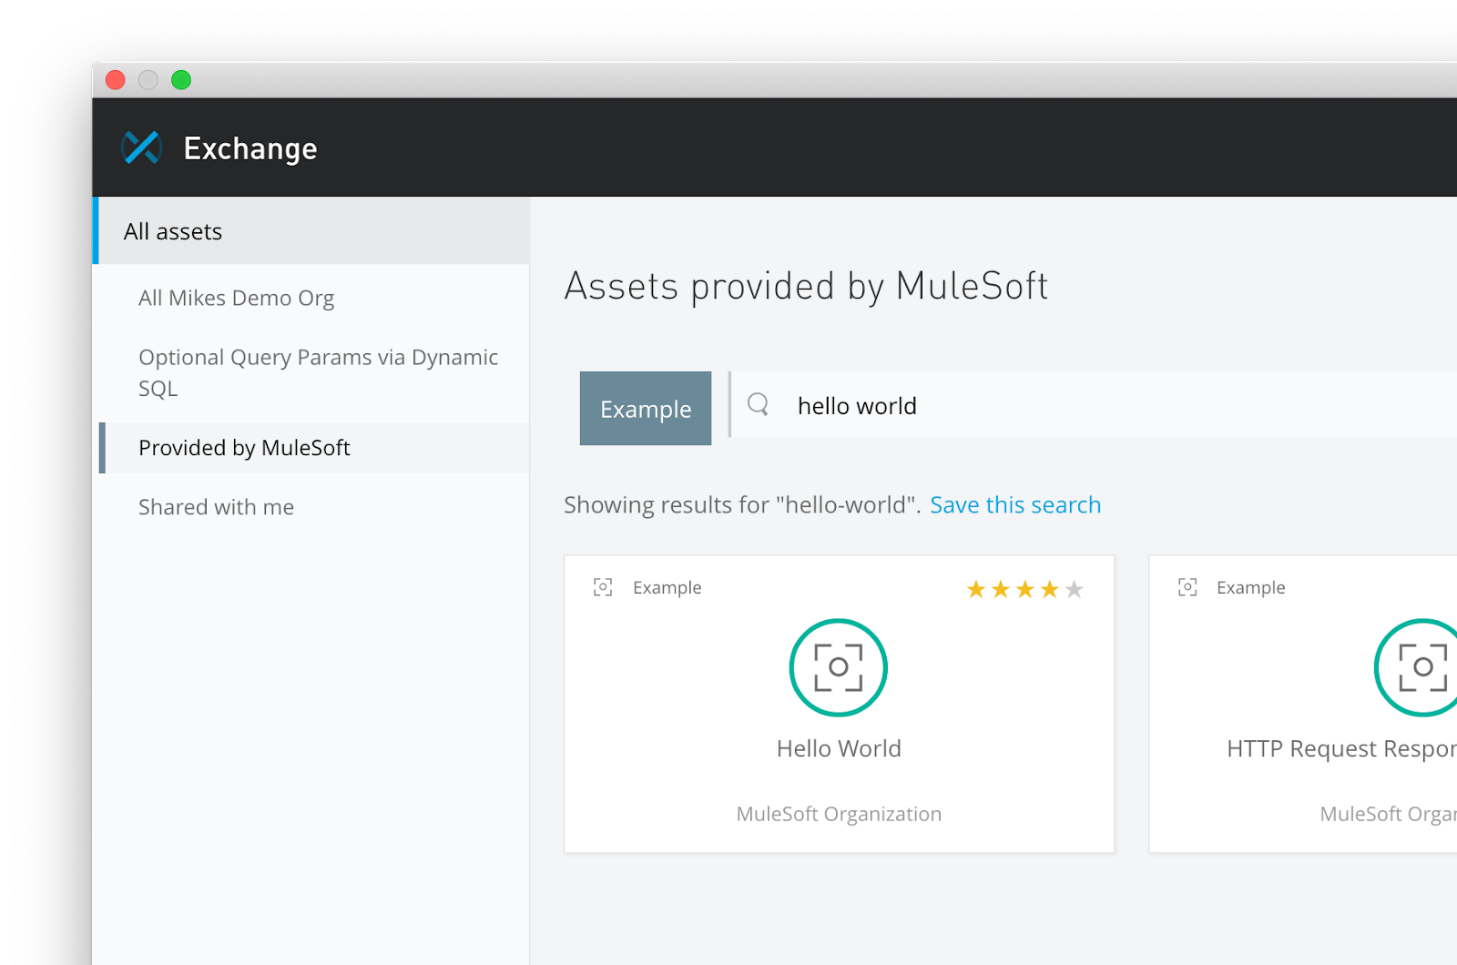
Task: Choose Provided by MuleSoft in sidebar
Action: (x=244, y=448)
